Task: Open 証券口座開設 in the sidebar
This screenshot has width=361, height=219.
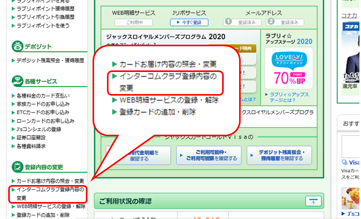Action: click(x=31, y=138)
